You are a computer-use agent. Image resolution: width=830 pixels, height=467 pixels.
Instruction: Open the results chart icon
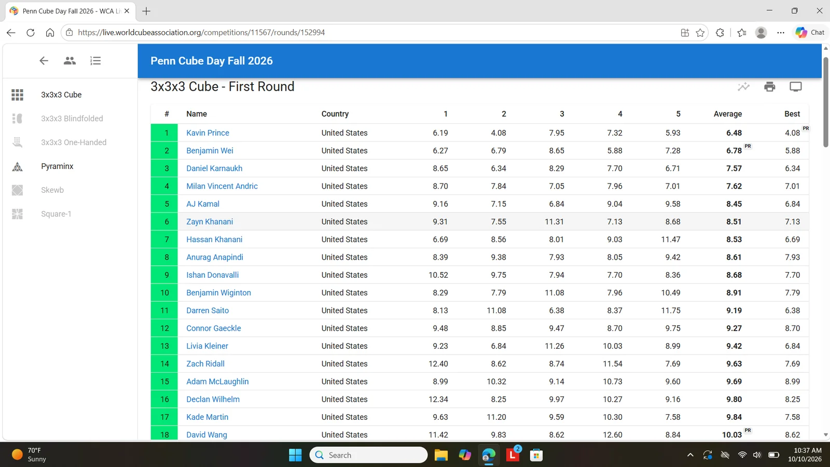(743, 87)
